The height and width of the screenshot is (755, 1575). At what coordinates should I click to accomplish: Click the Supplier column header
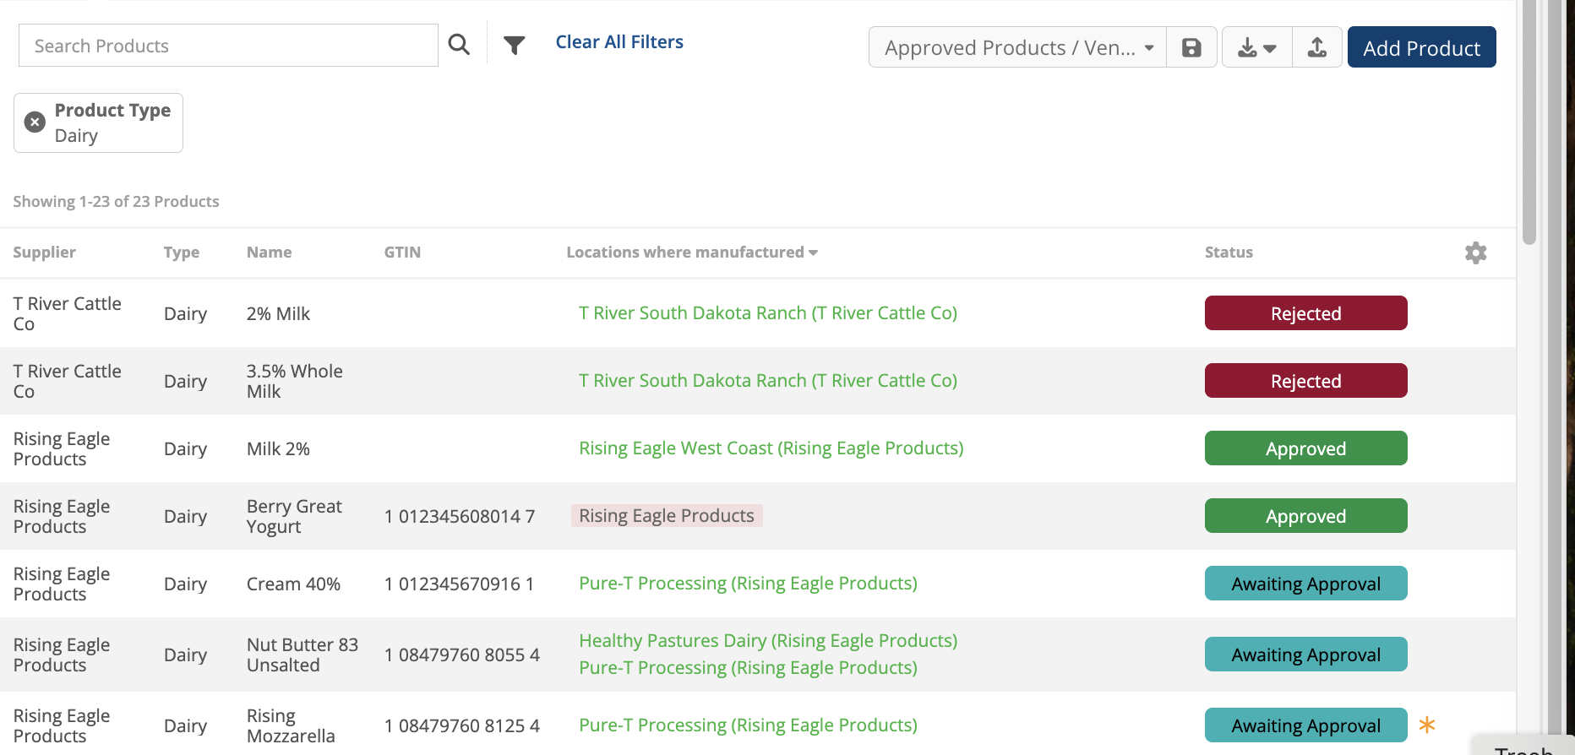[44, 253]
